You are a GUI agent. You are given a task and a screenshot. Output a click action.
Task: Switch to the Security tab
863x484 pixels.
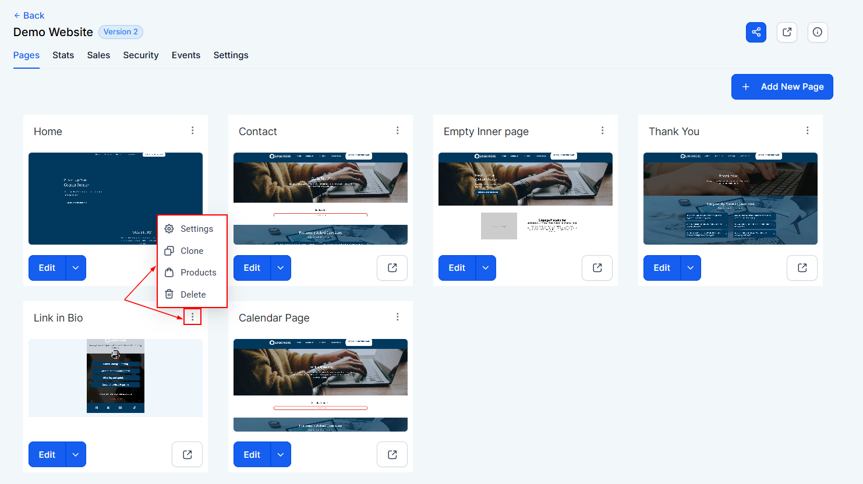pyautogui.click(x=141, y=55)
